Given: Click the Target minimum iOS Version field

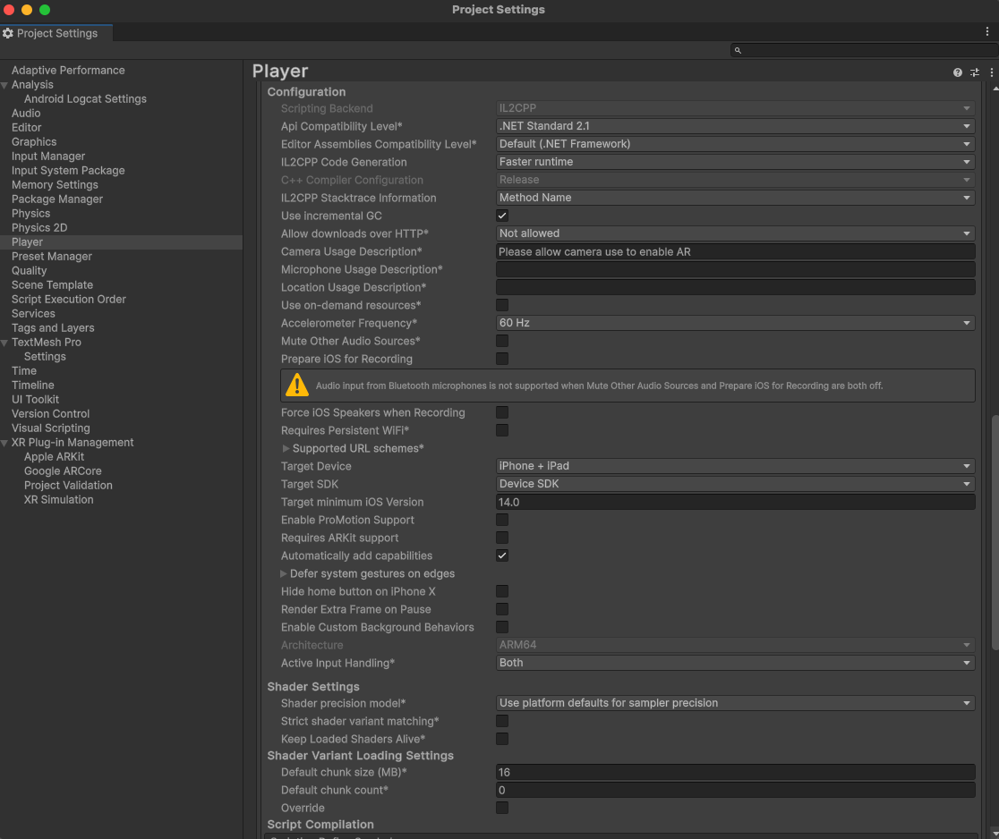Looking at the screenshot, I should point(735,502).
